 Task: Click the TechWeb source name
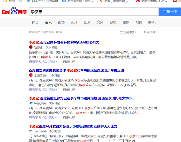click(40, 131)
